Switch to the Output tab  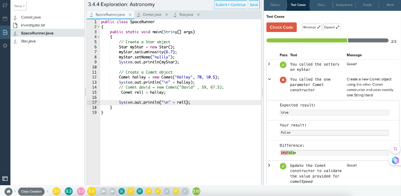click(275, 5)
